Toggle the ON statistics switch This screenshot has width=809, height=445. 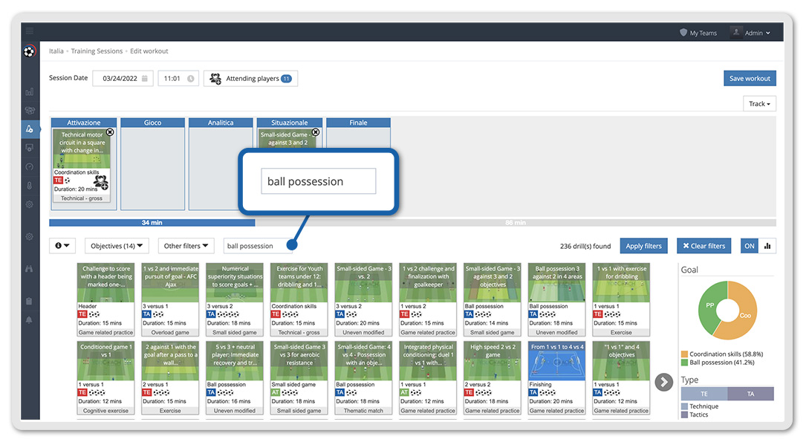pos(749,246)
